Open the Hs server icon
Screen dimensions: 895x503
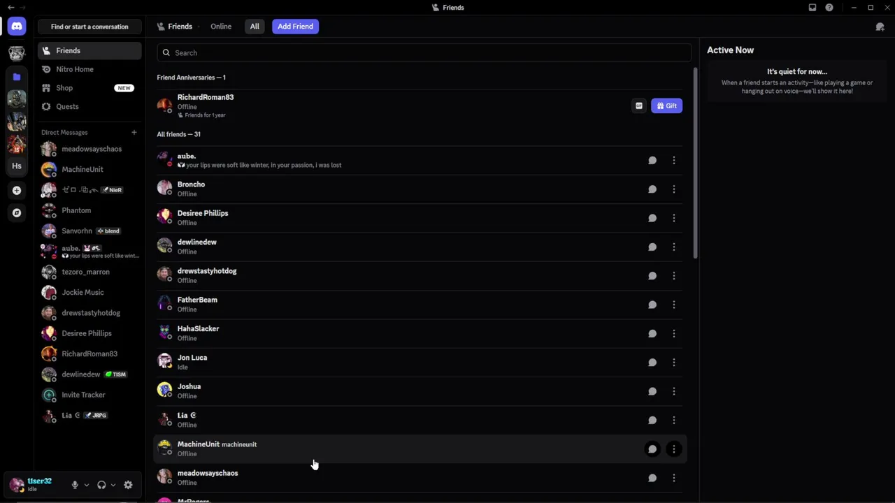(17, 166)
